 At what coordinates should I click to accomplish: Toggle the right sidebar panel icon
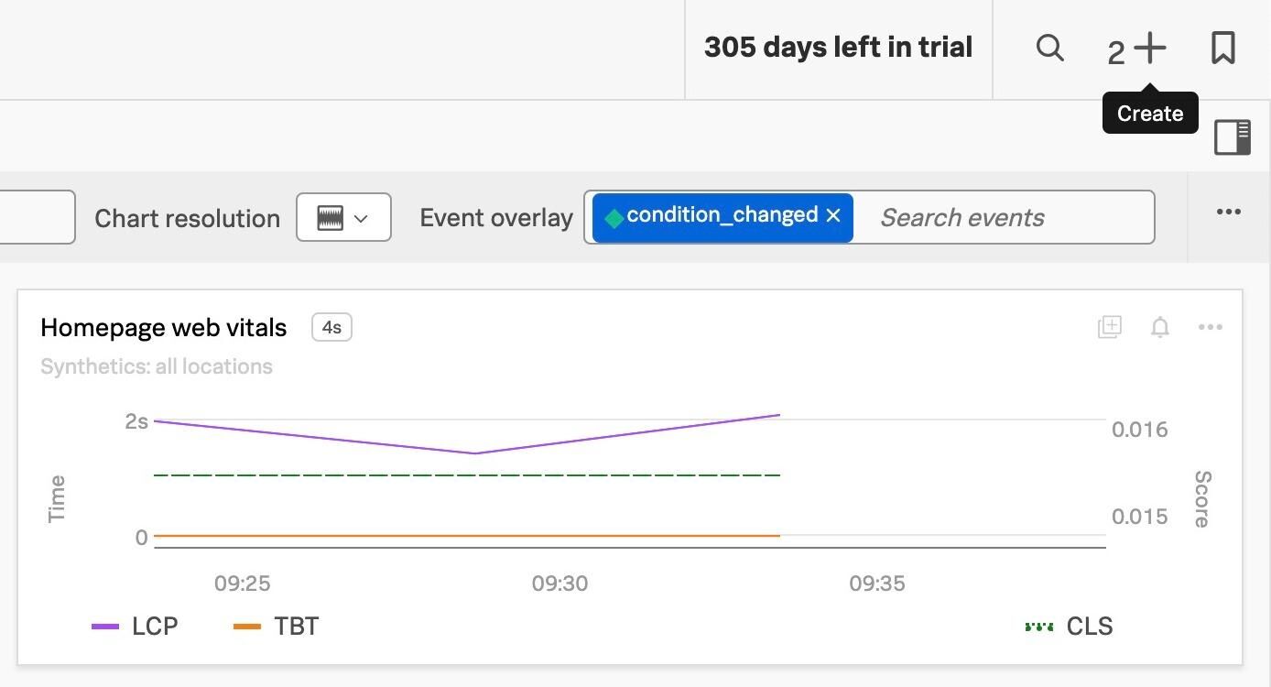[x=1233, y=137]
